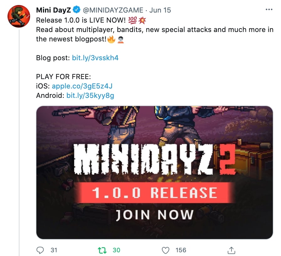
Task: Click the MINIDAYZ 2 logo in image
Action: tap(155, 160)
